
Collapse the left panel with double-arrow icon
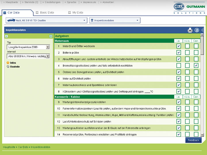coord(7,36)
